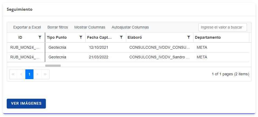Click the horizontal scrollbar thumb in the grid
This screenshot has height=117, width=258.
pyautogui.click(x=53, y=65)
